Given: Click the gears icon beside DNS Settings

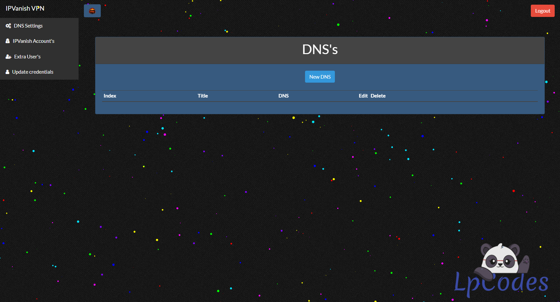Looking at the screenshot, I should [8, 26].
